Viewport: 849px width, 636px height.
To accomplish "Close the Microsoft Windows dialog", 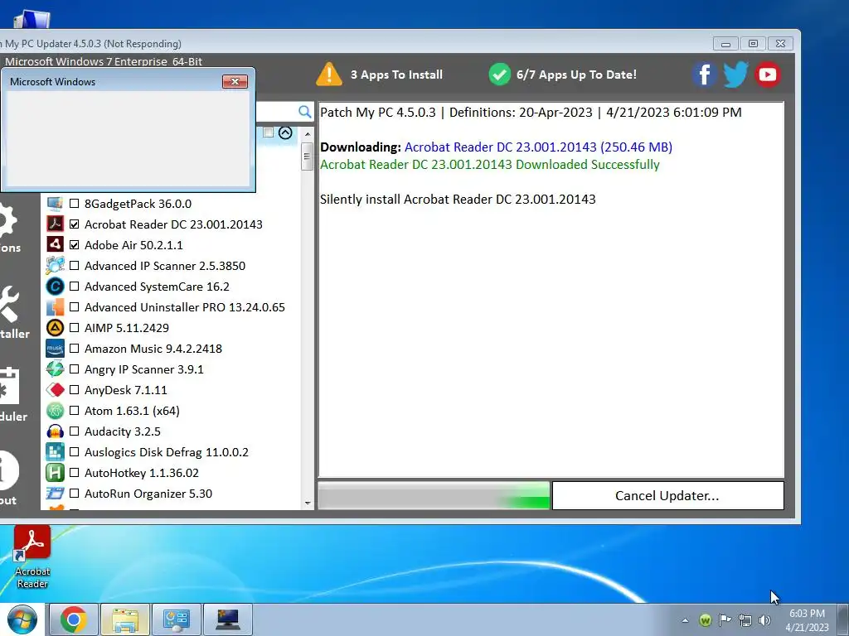I will [x=235, y=82].
